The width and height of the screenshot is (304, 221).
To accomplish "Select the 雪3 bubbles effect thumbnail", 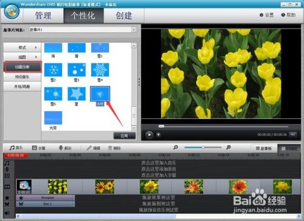I will [77, 70].
